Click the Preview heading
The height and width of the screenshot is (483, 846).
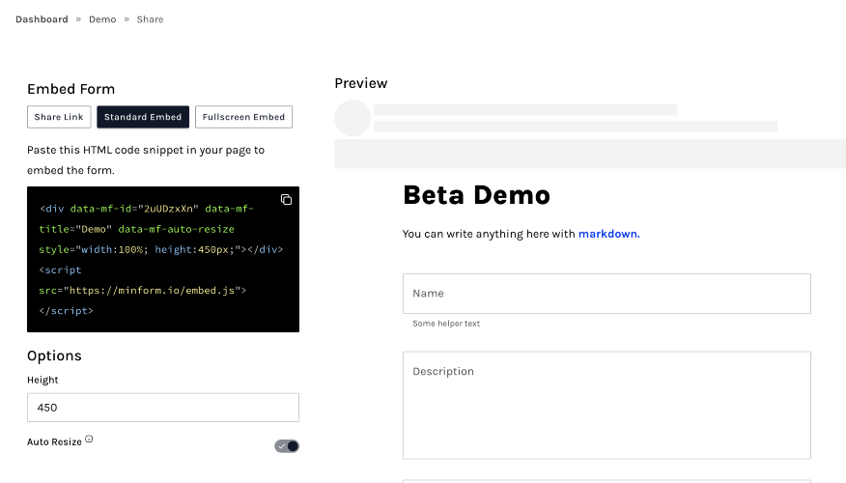tap(361, 83)
